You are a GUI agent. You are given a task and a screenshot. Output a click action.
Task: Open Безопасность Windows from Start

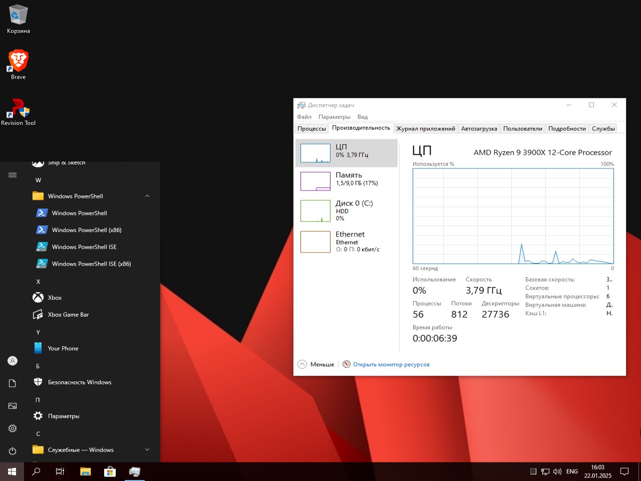(93, 382)
